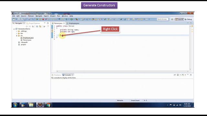Open the File menu
207x116 pixels.
pos(14,16)
